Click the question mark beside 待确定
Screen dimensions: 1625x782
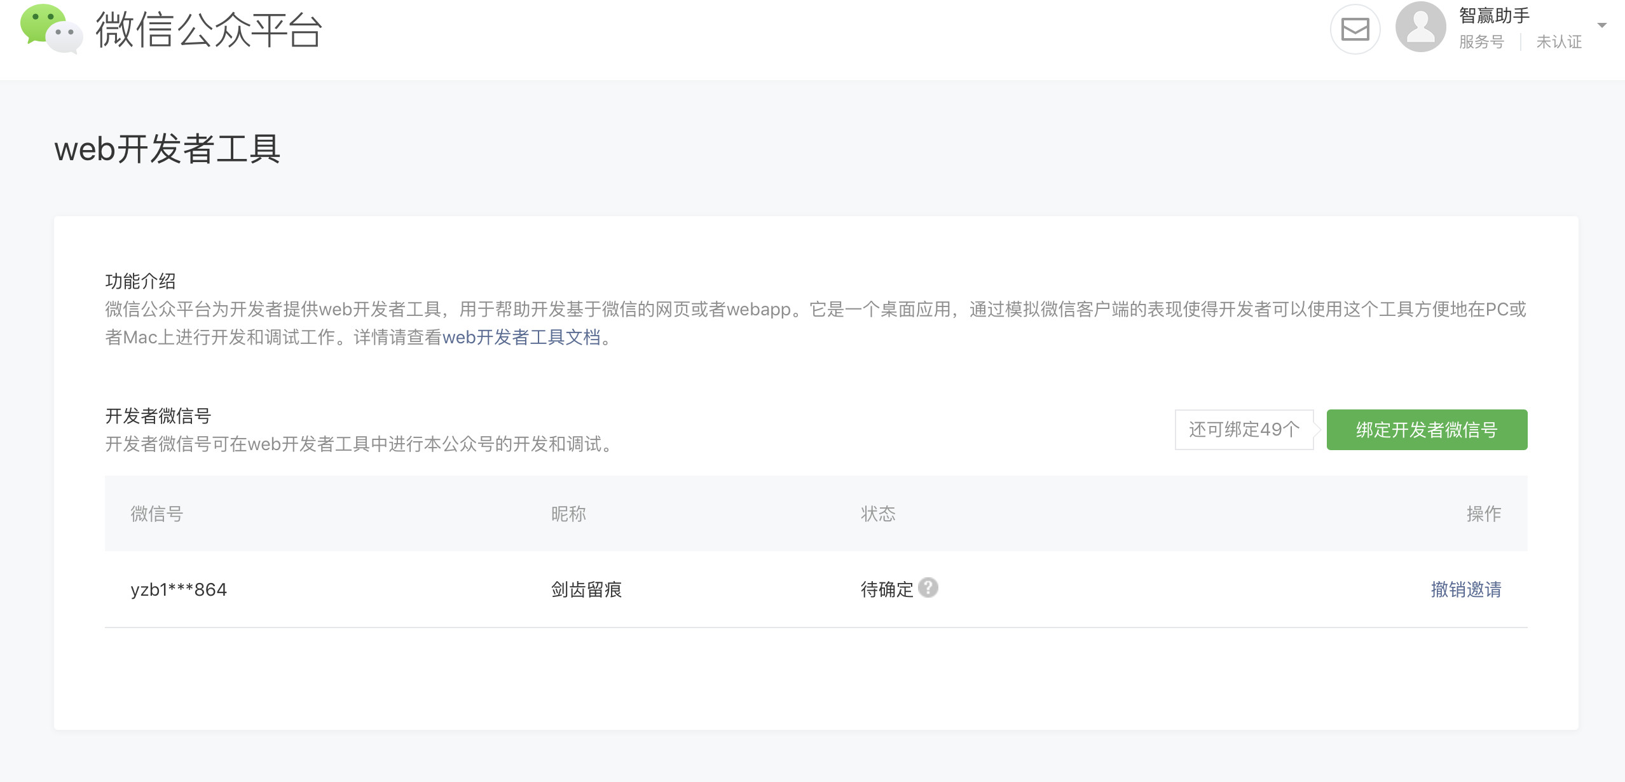pos(928,587)
